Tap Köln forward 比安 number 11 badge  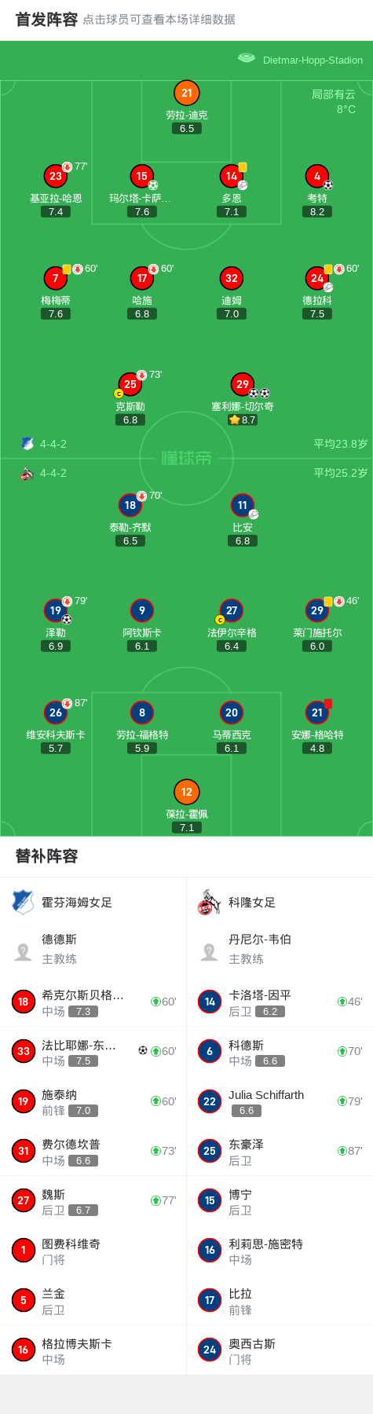(243, 505)
